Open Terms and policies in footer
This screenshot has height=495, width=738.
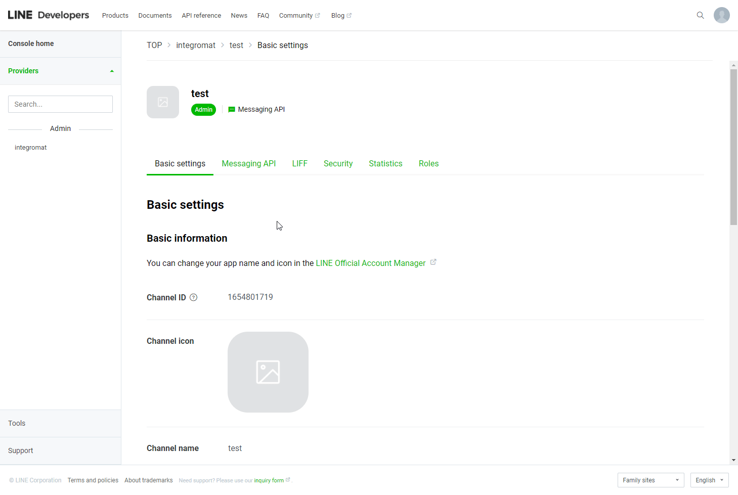point(93,480)
